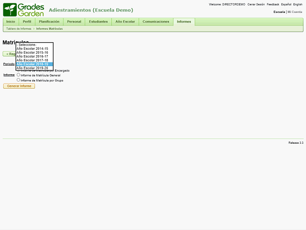
Task: Choose Año Escolar 2014-15 option
Action: pyautogui.click(x=32, y=48)
